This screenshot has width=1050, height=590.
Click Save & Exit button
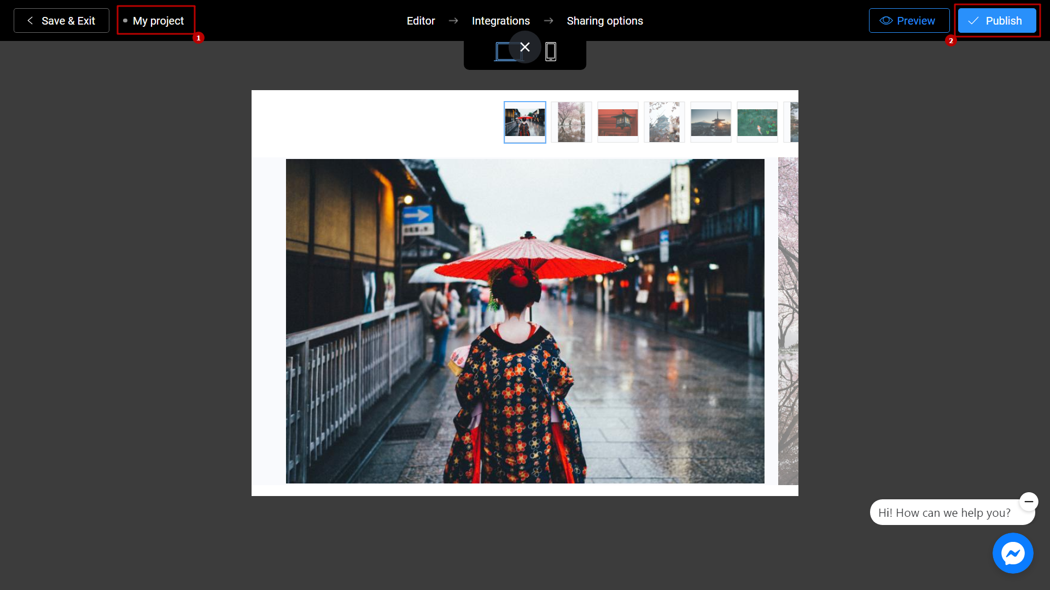61,20
